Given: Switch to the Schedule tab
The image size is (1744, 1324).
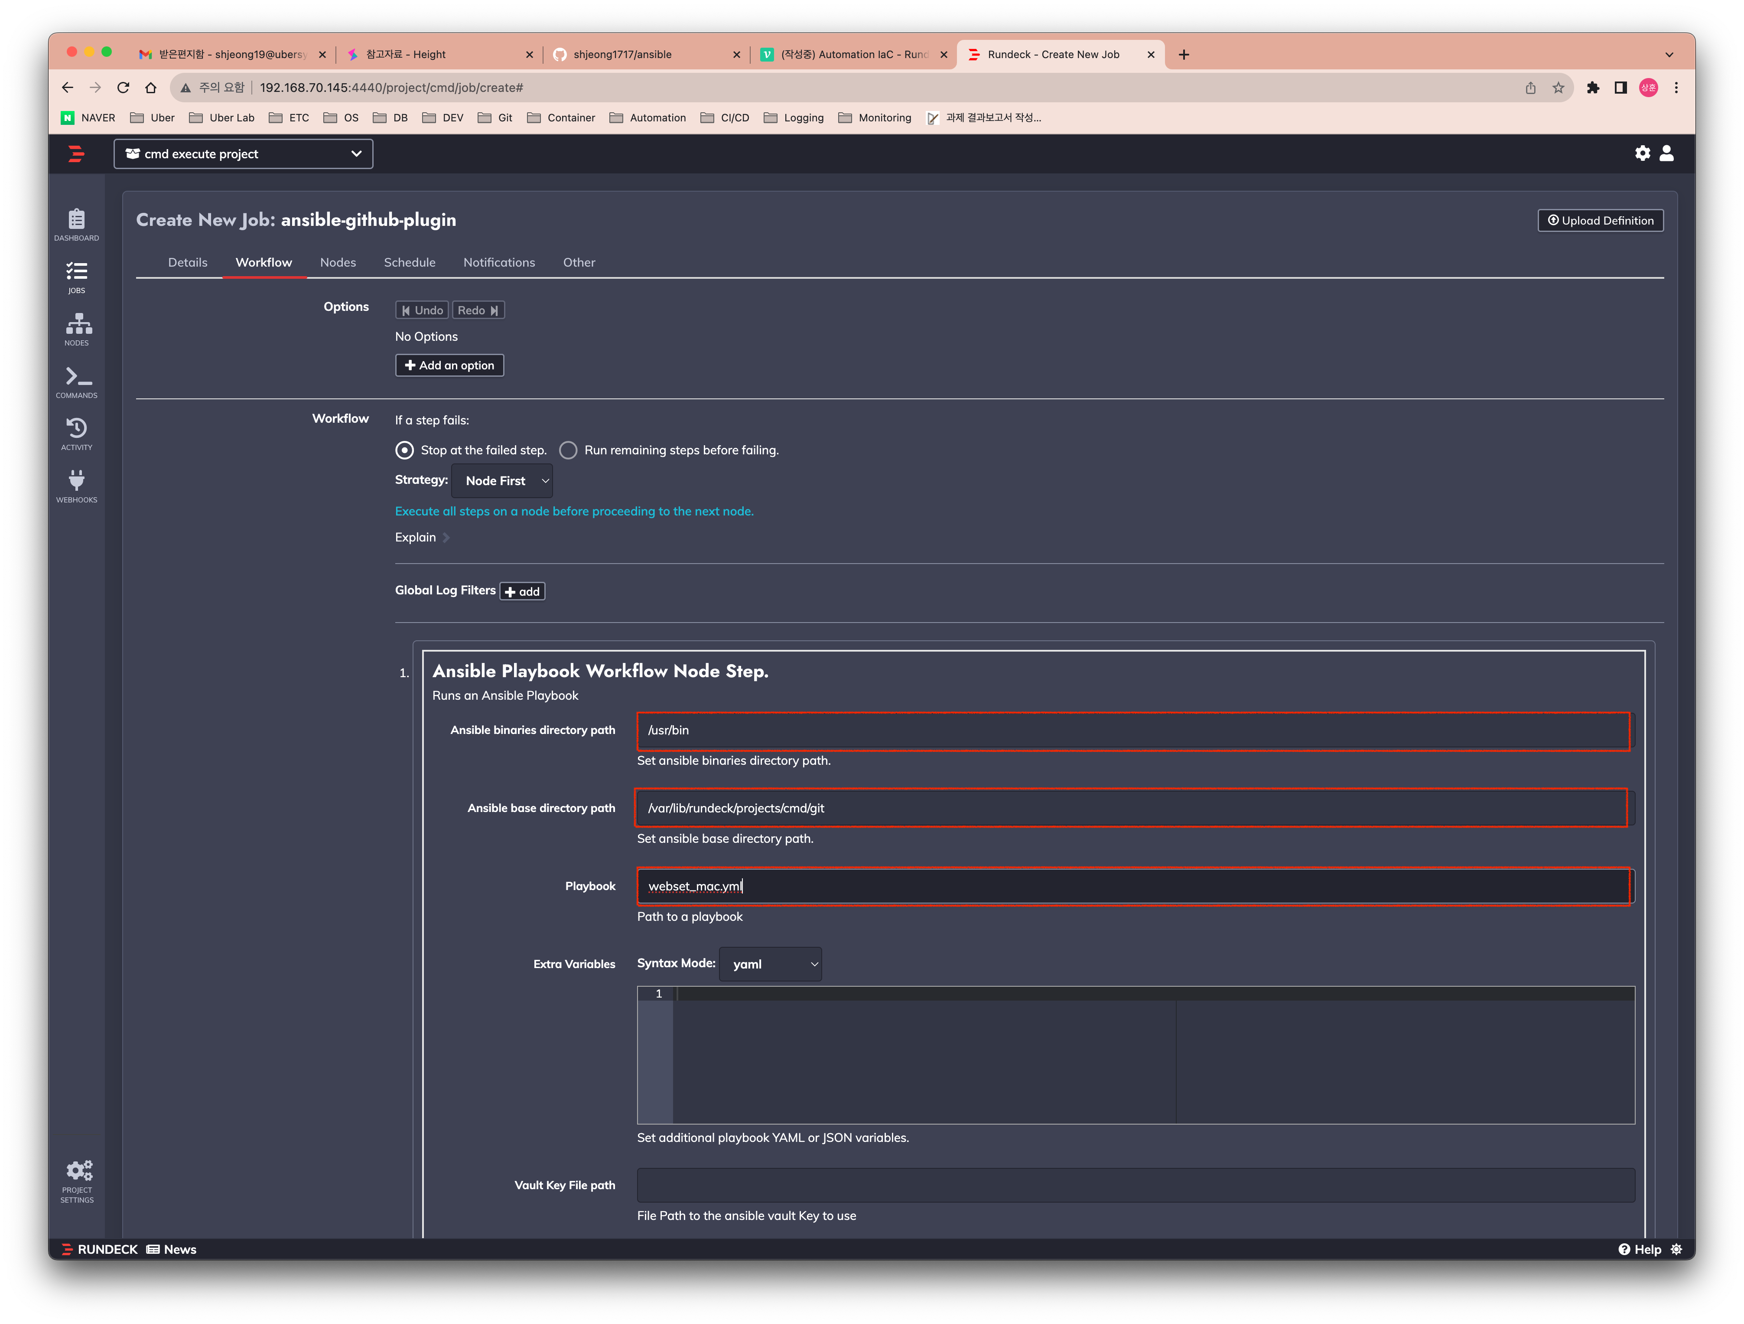Looking at the screenshot, I should tap(410, 263).
